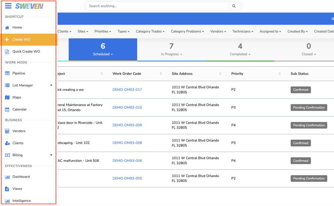Select the In Progress status tab
Screen dimensions: 334x206
(x=172, y=50)
